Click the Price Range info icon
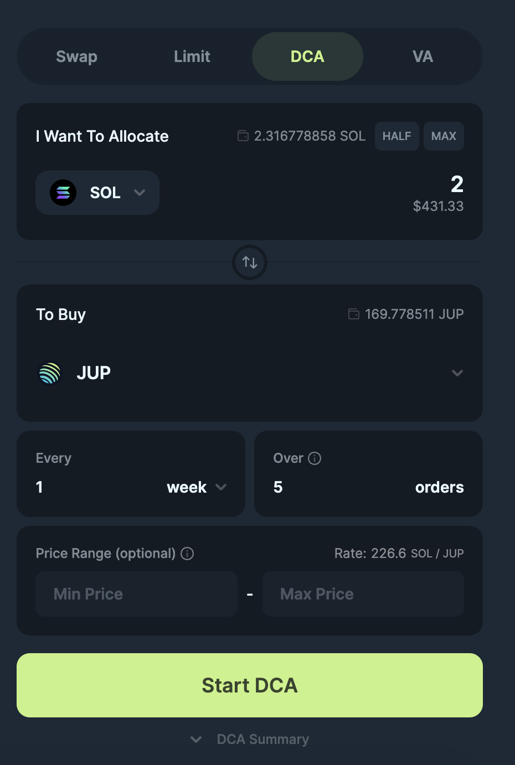Image resolution: width=515 pixels, height=765 pixels. [x=187, y=554]
